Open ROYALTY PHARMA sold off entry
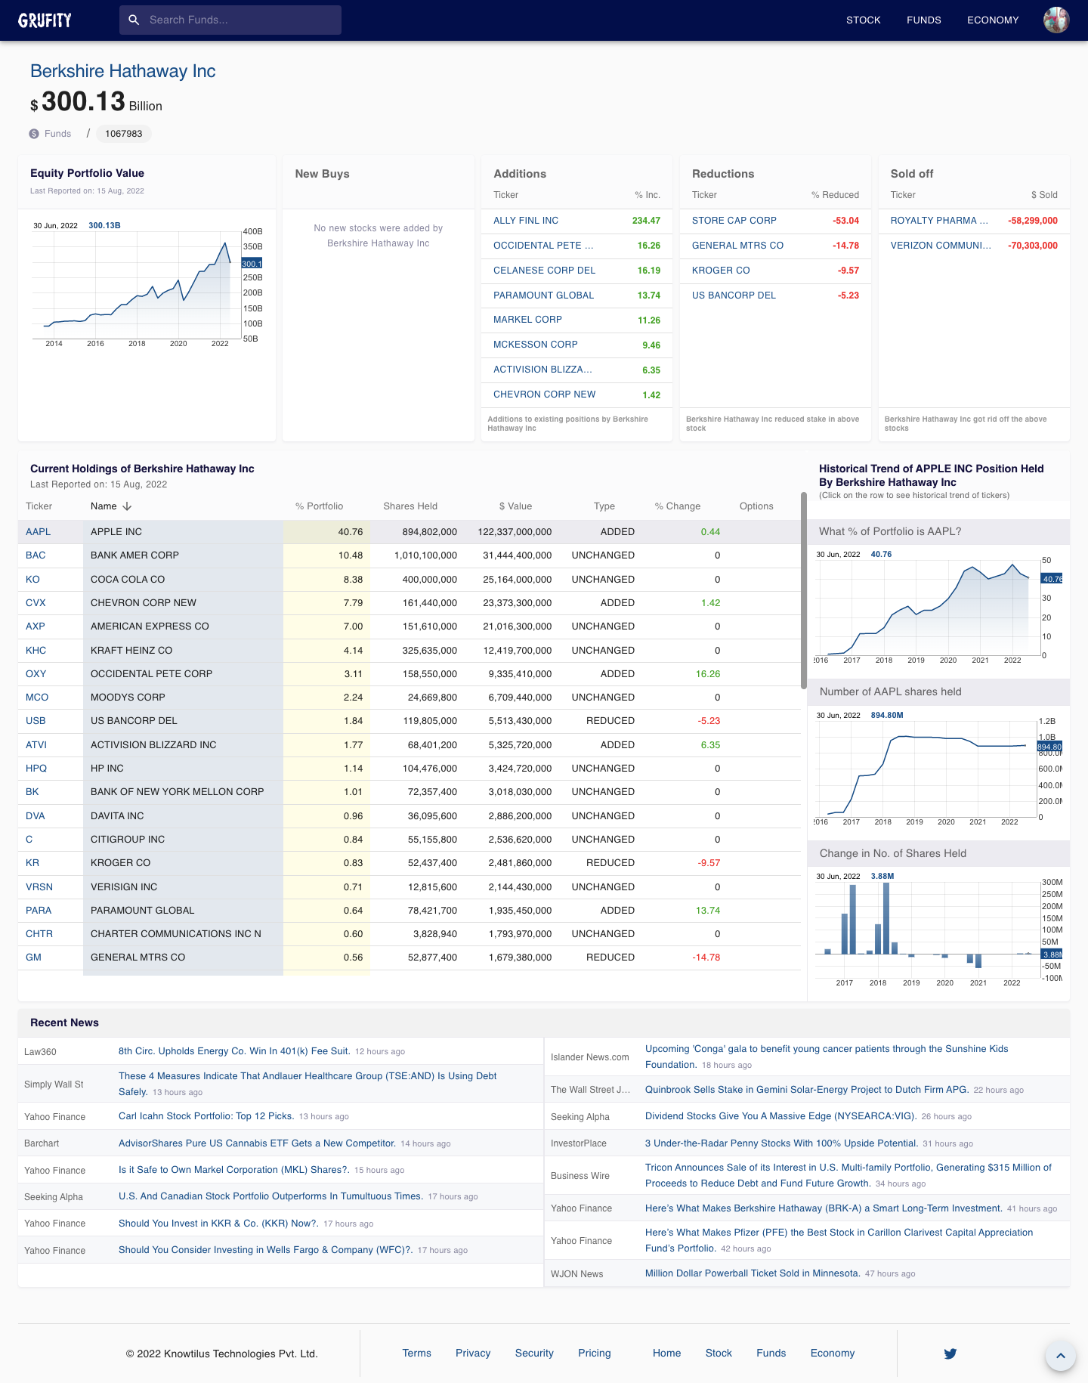The height and width of the screenshot is (1383, 1088). (x=939, y=221)
